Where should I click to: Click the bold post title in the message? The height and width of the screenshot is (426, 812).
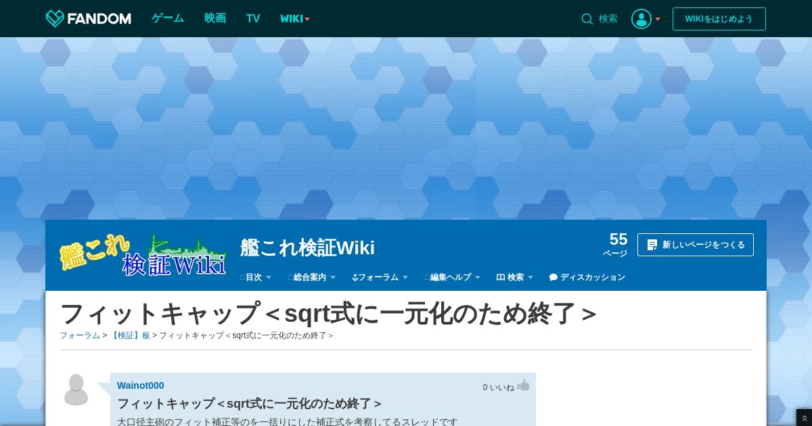coord(249,404)
